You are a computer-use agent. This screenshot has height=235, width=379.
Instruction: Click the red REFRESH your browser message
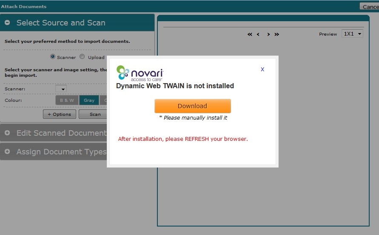click(183, 139)
